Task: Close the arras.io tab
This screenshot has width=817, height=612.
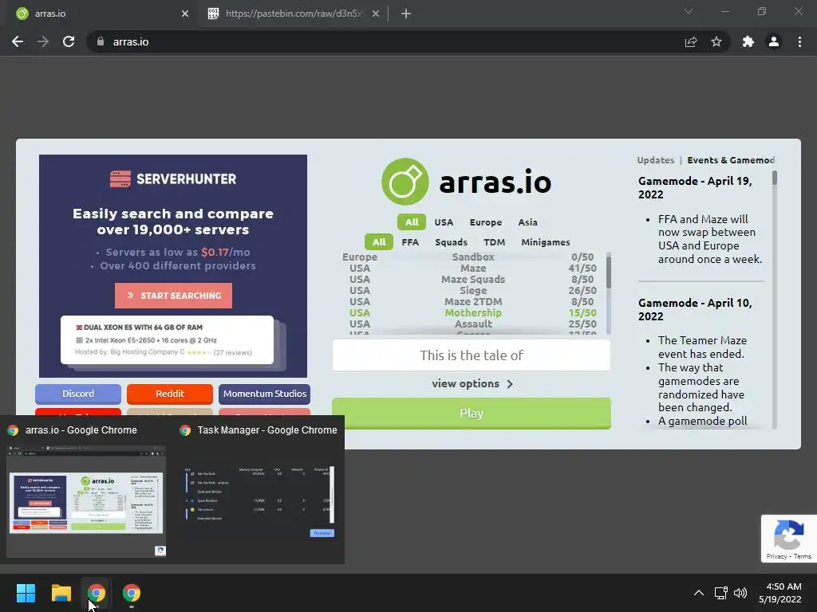Action: pyautogui.click(x=185, y=14)
